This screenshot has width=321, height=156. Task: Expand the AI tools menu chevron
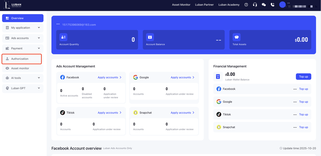(x=39, y=78)
